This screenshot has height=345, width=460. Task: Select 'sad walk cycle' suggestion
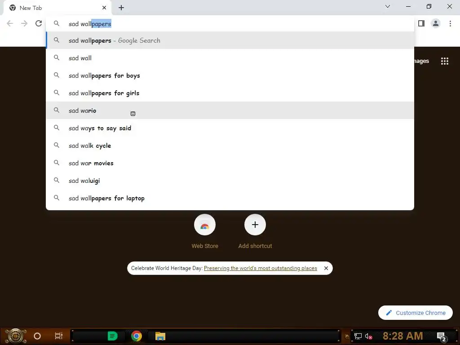coord(230,146)
